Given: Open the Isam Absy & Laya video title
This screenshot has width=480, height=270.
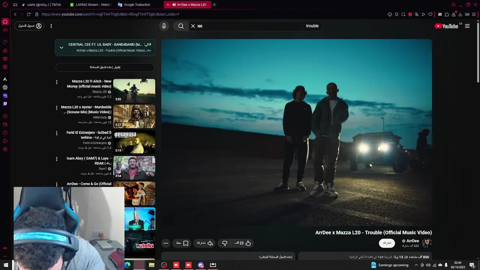Looking at the screenshot, I should 89,161.
